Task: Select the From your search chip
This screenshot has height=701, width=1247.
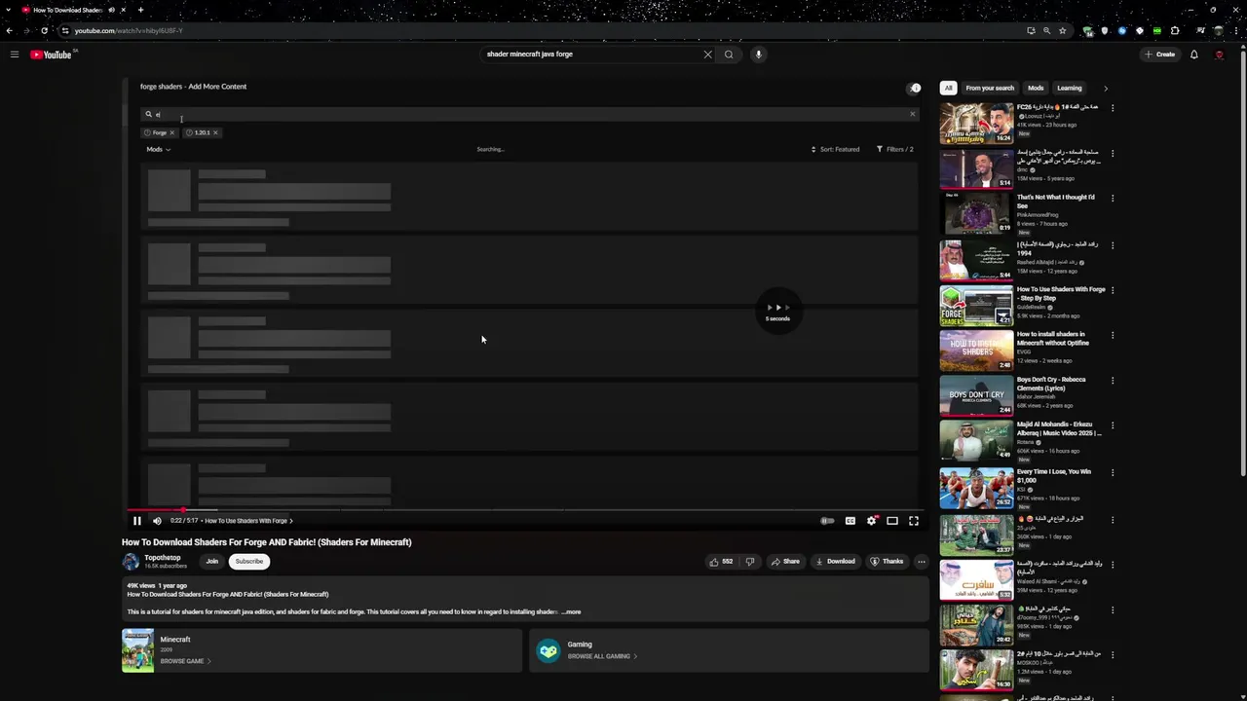Action: [990, 88]
